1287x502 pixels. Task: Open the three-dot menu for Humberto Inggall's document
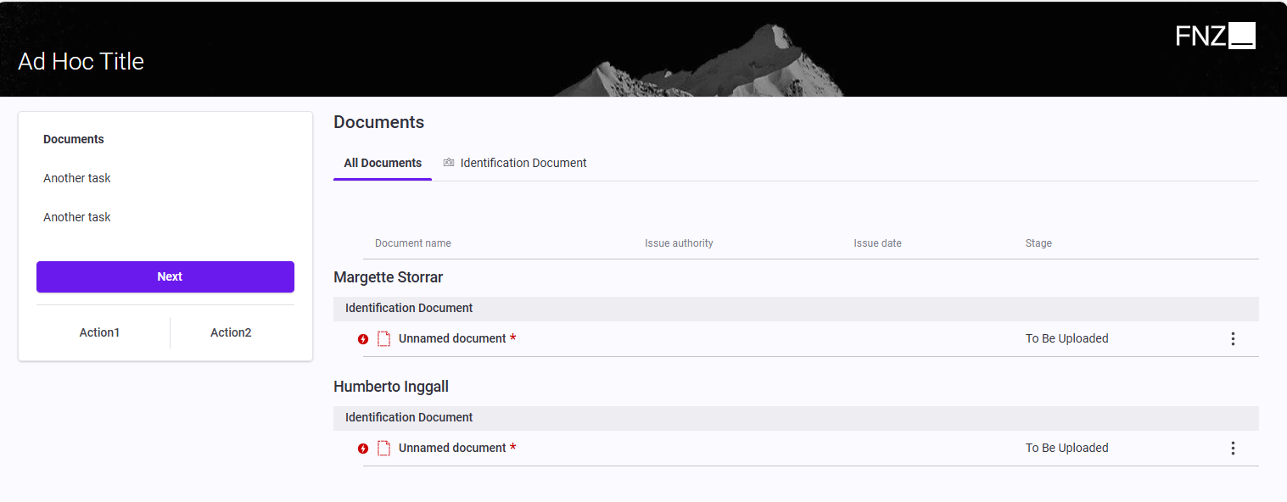pyautogui.click(x=1232, y=449)
